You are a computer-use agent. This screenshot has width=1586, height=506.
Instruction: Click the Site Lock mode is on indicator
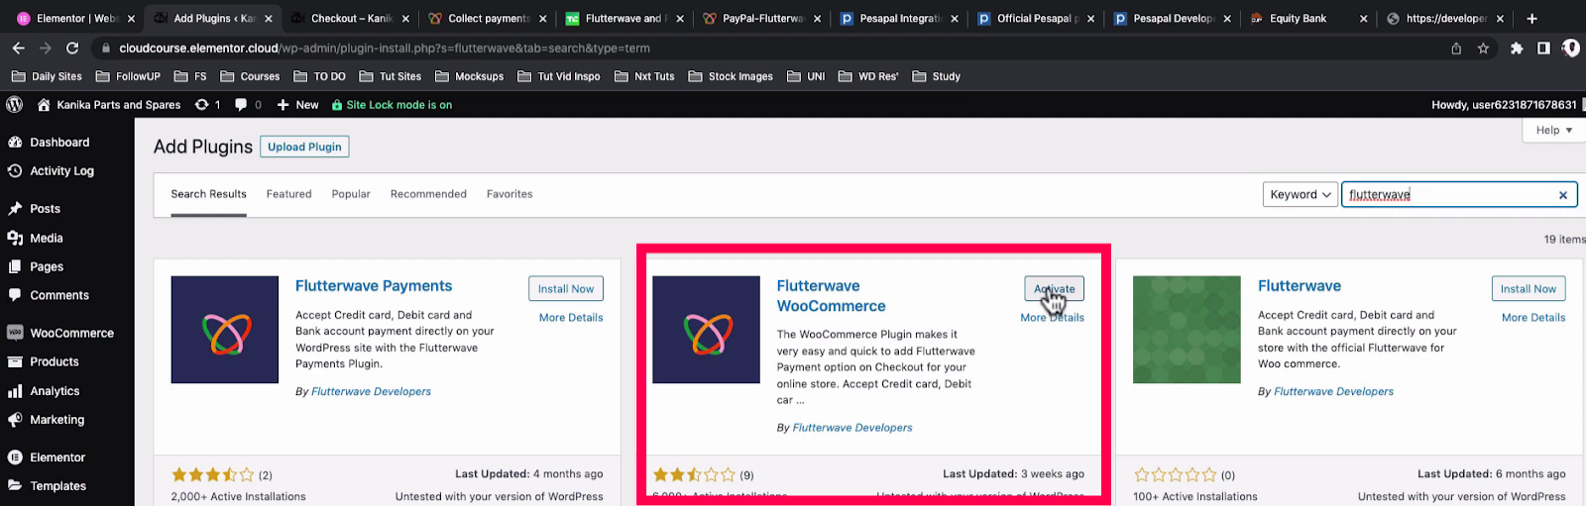coord(392,104)
